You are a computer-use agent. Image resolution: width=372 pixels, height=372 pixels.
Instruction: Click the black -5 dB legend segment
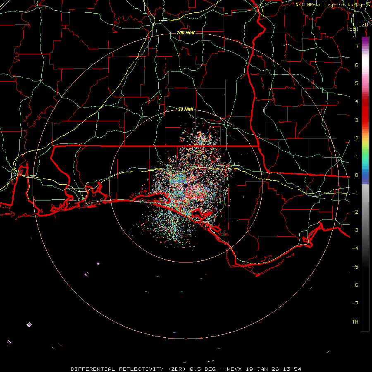tap(365, 267)
